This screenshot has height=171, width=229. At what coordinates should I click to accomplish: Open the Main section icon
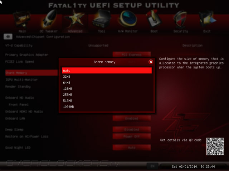point(22,20)
